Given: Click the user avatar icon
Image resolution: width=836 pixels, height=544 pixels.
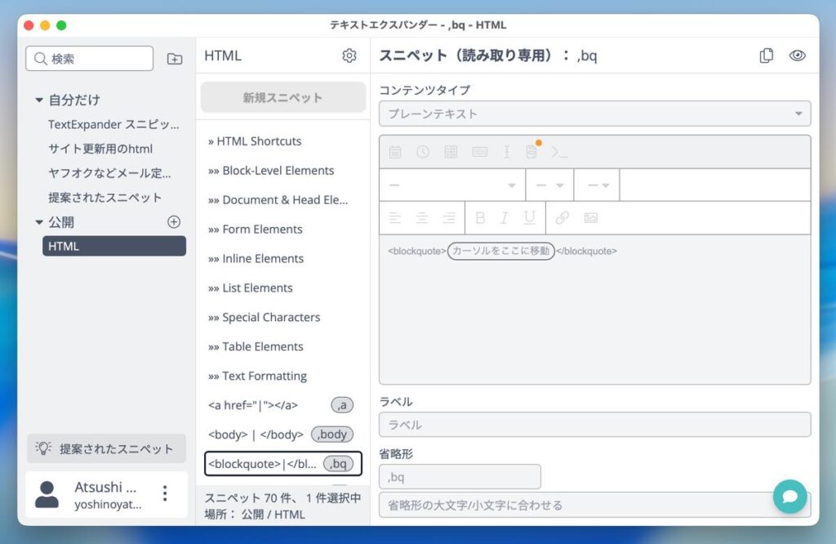Looking at the screenshot, I should click(47, 494).
